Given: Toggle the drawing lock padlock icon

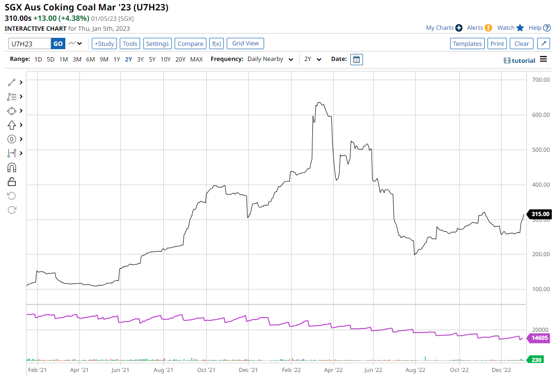Looking at the screenshot, I should point(12,181).
